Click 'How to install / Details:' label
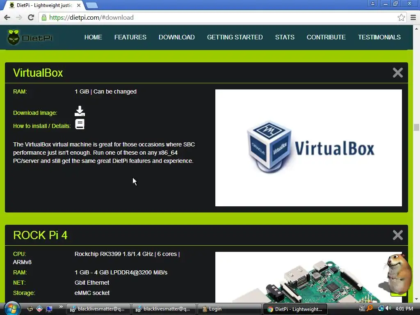 (x=42, y=126)
